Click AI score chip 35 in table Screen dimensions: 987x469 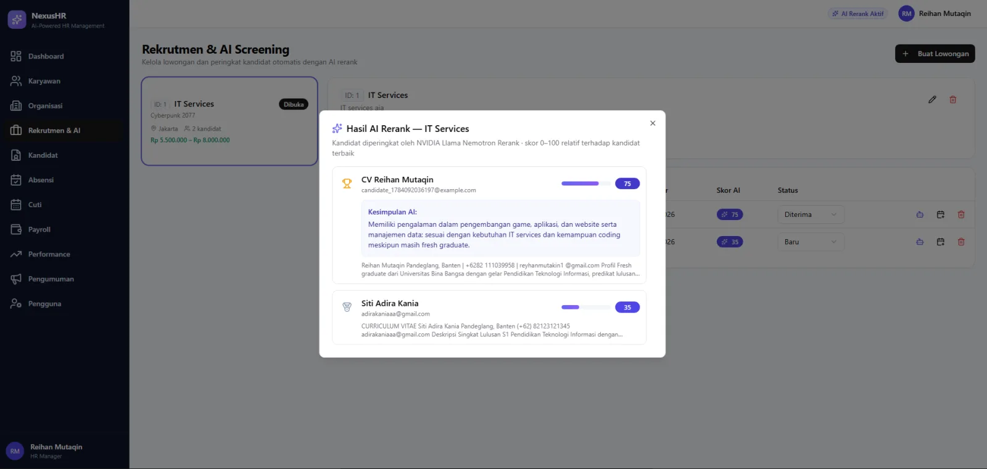(730, 242)
